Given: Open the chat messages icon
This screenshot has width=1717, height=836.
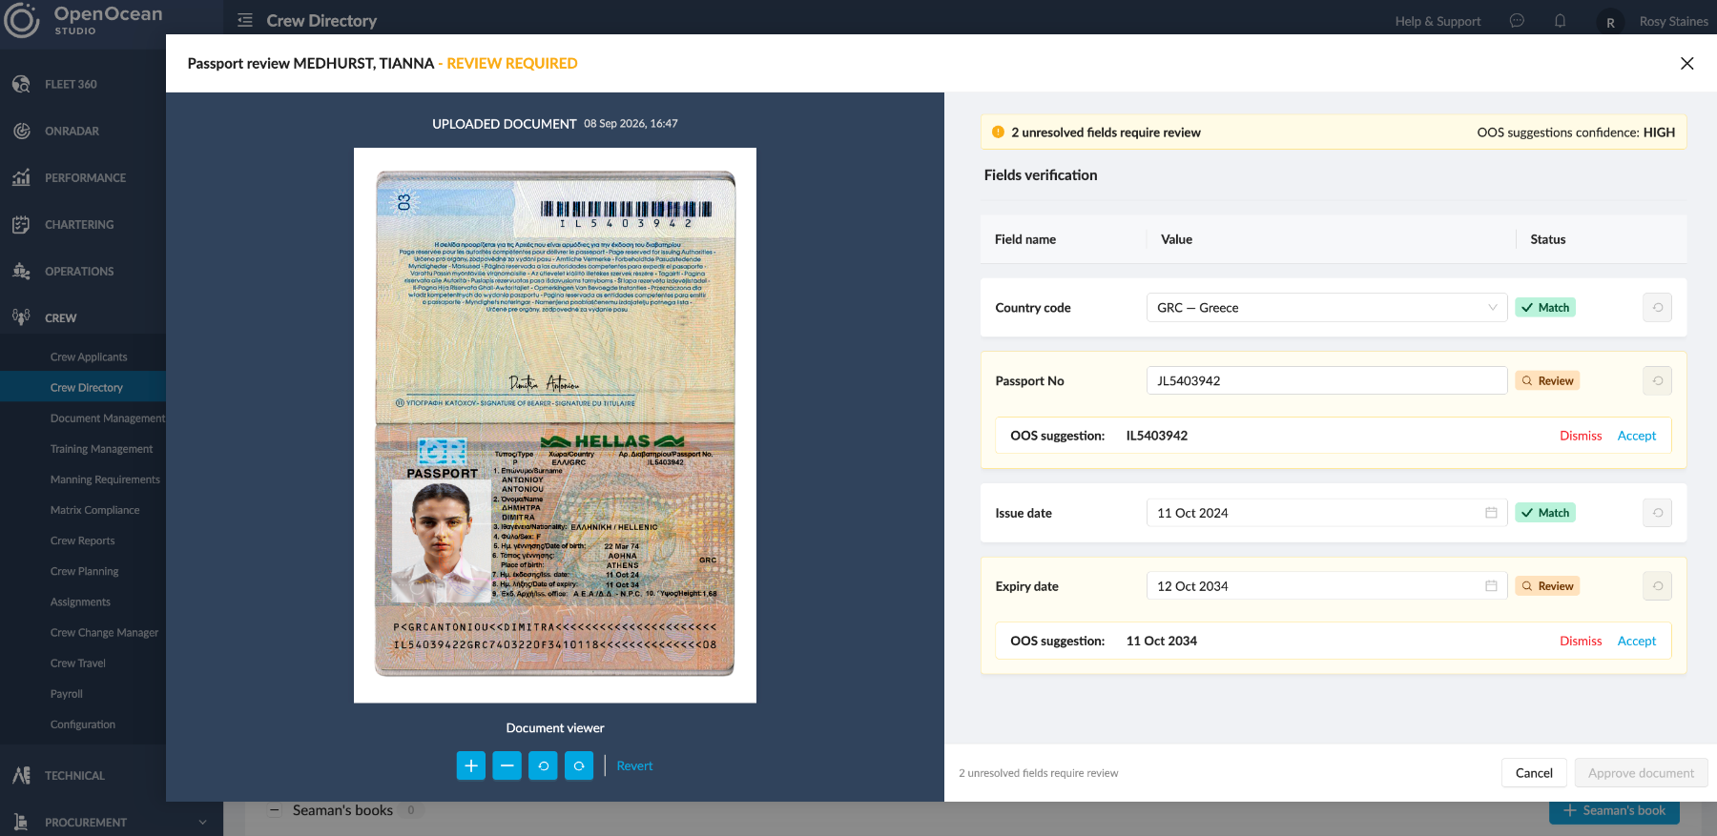Looking at the screenshot, I should coord(1517,21).
